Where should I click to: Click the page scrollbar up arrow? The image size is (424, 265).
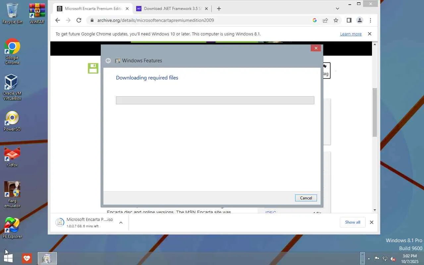coord(375,44)
